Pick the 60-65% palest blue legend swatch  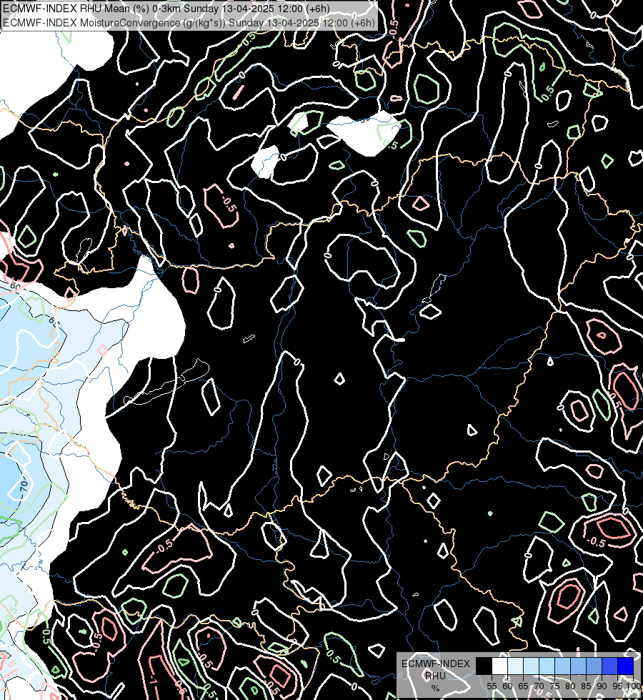(515, 666)
